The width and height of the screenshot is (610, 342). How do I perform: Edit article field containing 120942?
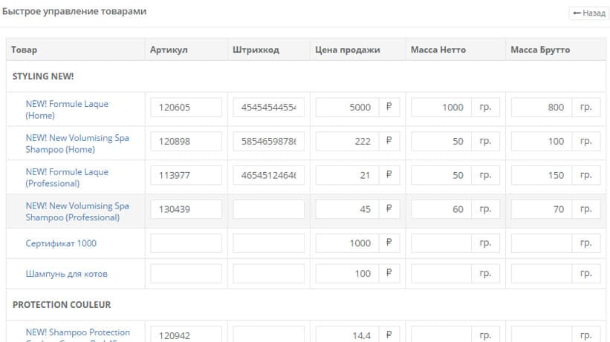pyautogui.click(x=186, y=335)
